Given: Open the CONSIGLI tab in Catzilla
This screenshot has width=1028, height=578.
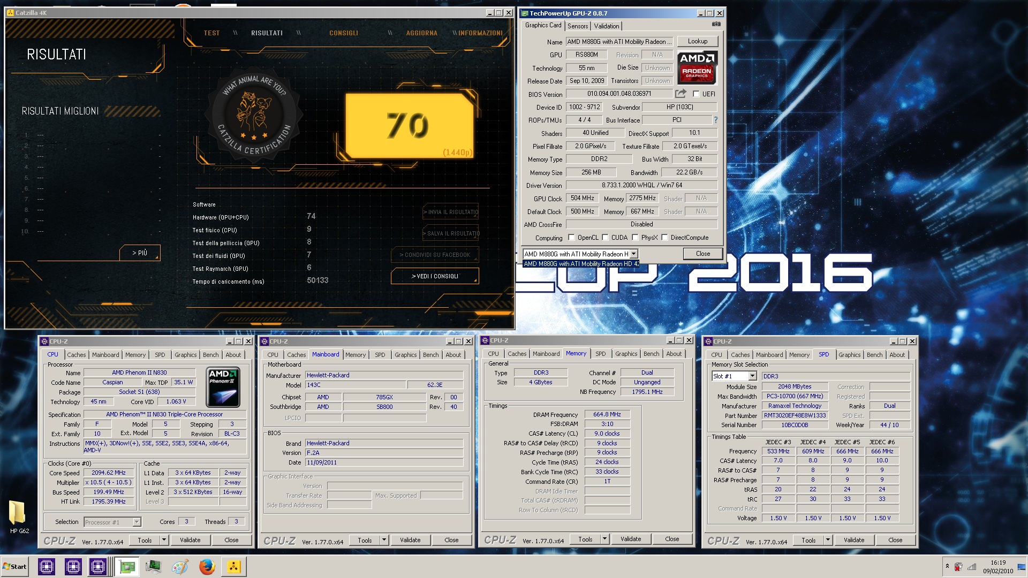Looking at the screenshot, I should [x=344, y=33].
